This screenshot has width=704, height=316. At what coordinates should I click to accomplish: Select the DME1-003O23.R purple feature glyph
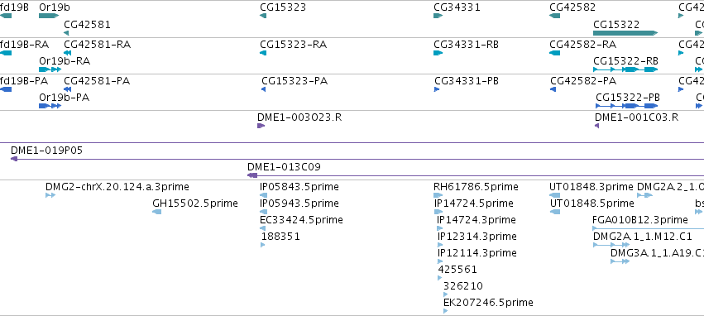(x=261, y=126)
